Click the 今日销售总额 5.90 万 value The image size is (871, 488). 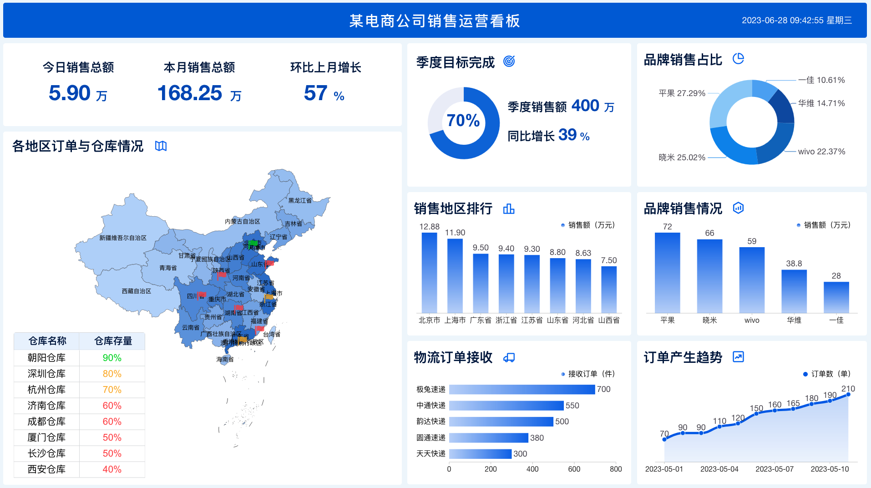78,93
